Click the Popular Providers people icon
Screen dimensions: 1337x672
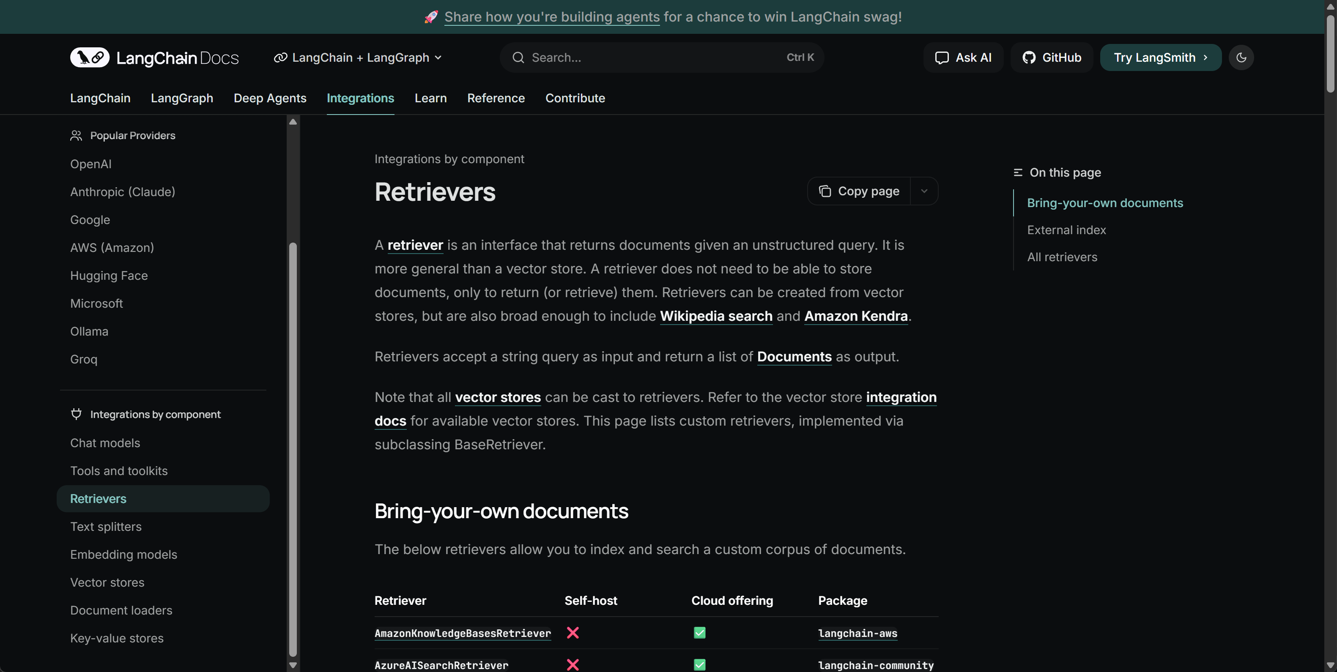coord(76,135)
